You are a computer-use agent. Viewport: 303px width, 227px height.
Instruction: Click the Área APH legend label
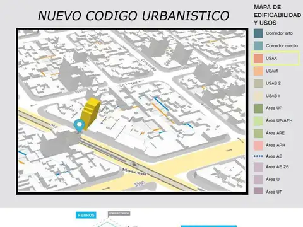click(x=275, y=145)
